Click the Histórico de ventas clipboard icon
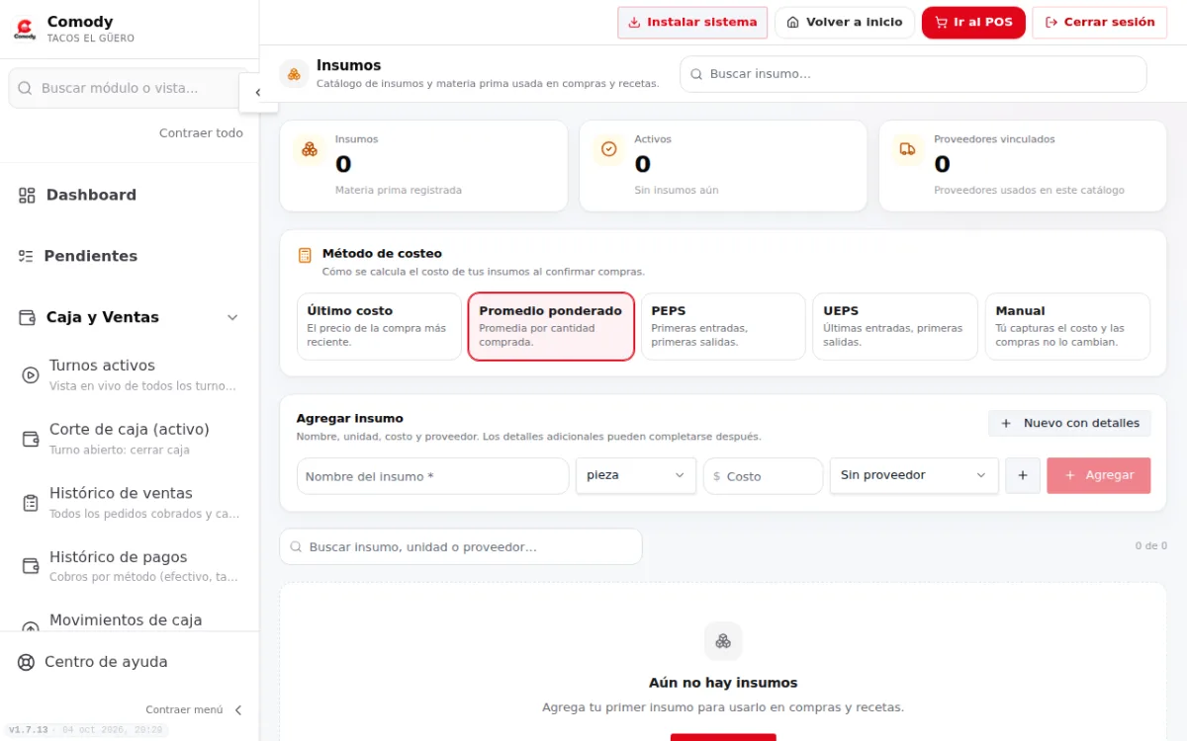The height and width of the screenshot is (741, 1187). [31, 503]
